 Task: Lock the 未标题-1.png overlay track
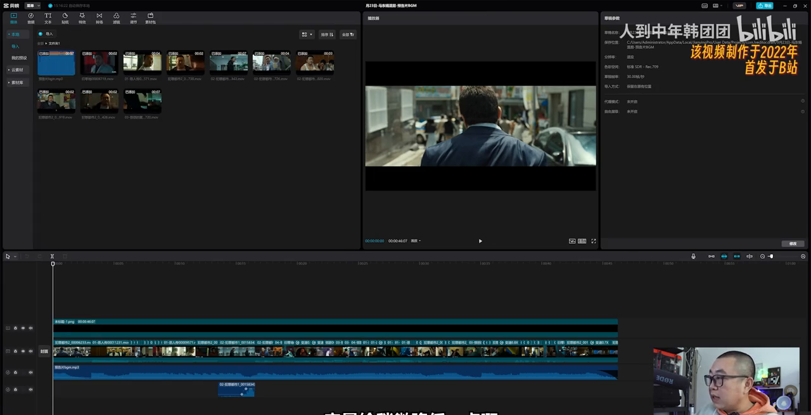point(15,328)
